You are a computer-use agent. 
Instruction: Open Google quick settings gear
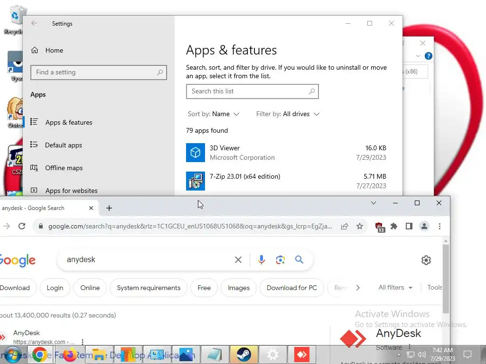tap(426, 260)
